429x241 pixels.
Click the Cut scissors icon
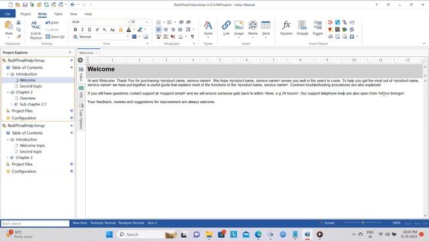[x=19, y=22]
